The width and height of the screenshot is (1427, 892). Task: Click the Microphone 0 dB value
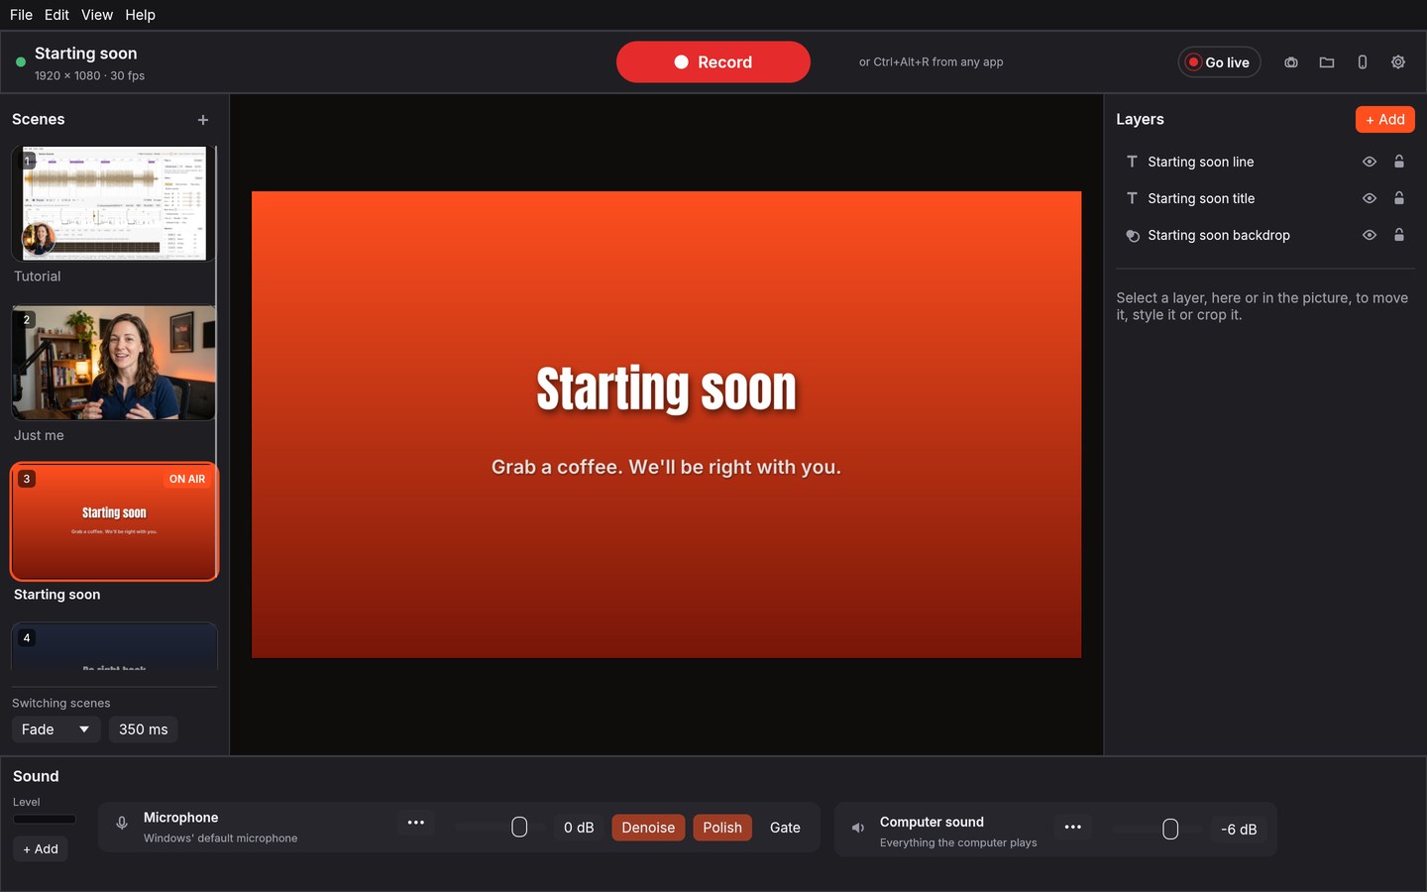(579, 828)
